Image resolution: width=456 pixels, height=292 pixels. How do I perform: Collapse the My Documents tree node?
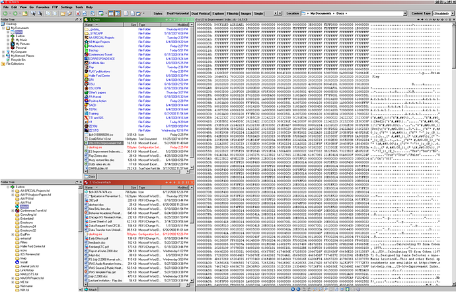coord(3,28)
